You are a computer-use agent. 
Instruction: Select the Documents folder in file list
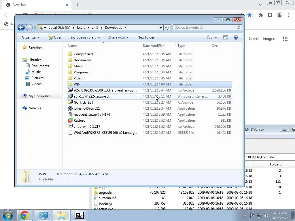coord(150,60)
